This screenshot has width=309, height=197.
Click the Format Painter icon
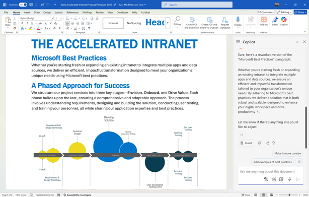(x=15, y=28)
